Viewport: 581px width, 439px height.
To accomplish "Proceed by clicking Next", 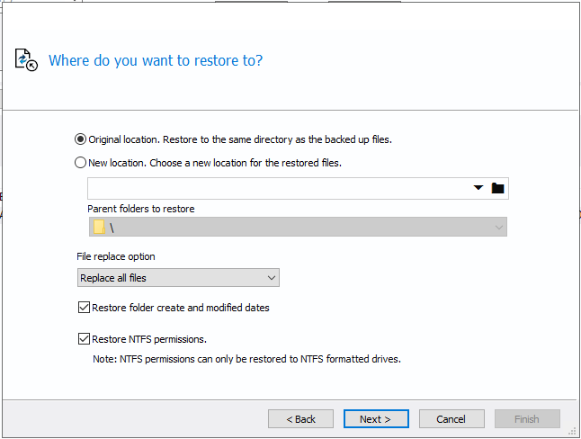I will pyautogui.click(x=375, y=419).
